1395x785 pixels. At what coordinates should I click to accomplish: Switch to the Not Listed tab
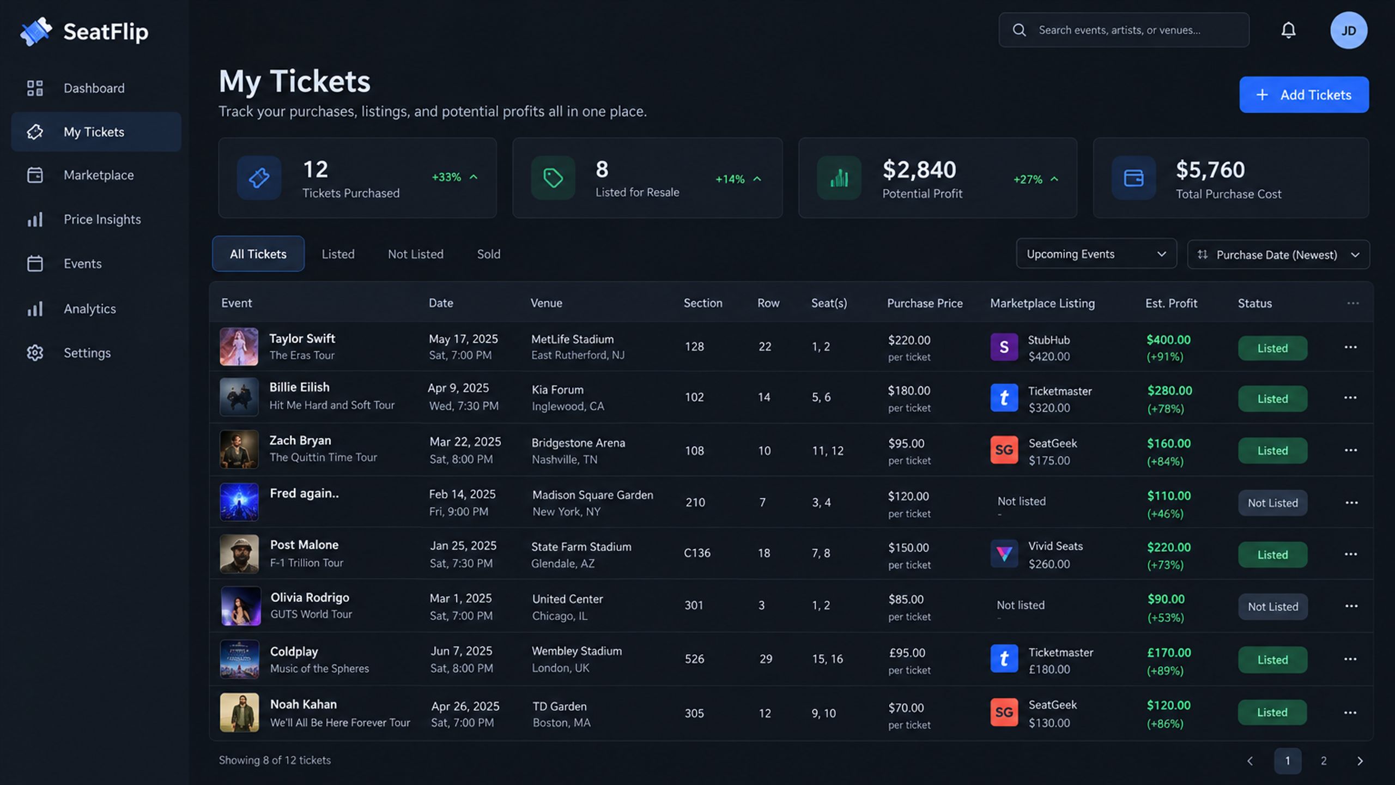[415, 254]
